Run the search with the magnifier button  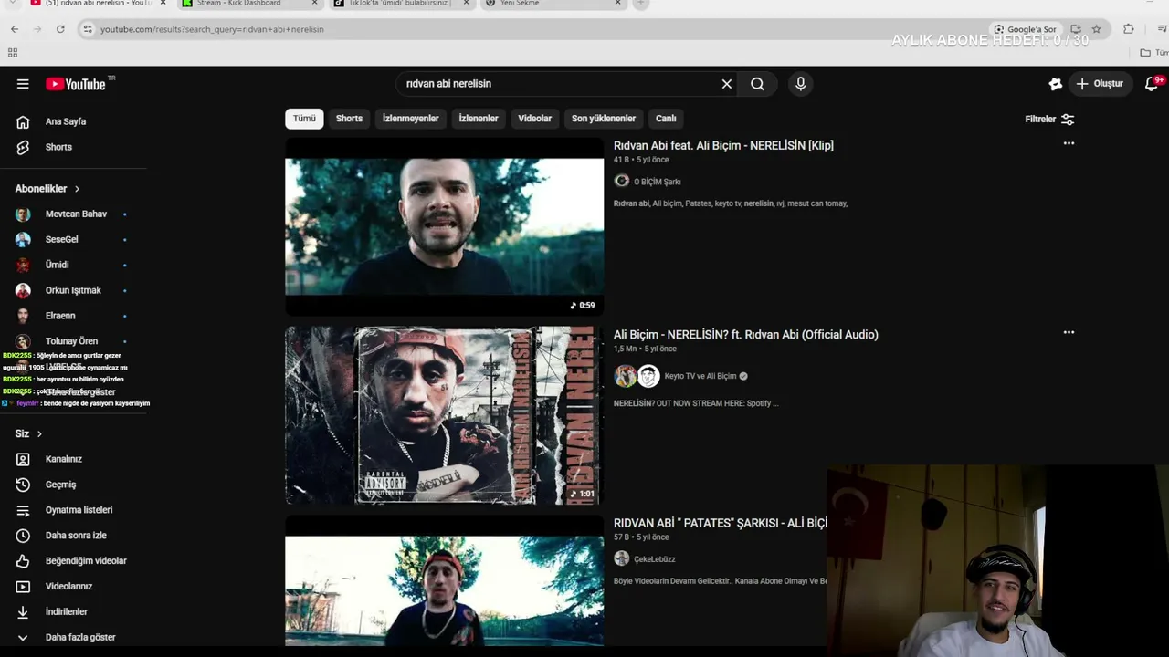pos(757,84)
